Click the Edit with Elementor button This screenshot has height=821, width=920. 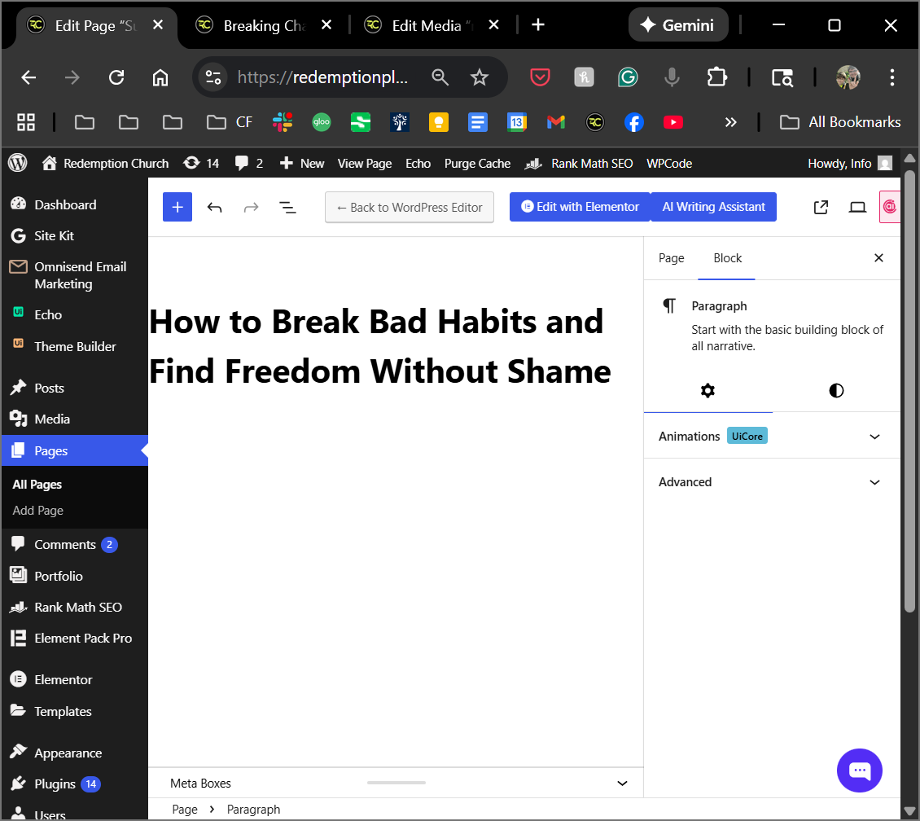click(580, 207)
